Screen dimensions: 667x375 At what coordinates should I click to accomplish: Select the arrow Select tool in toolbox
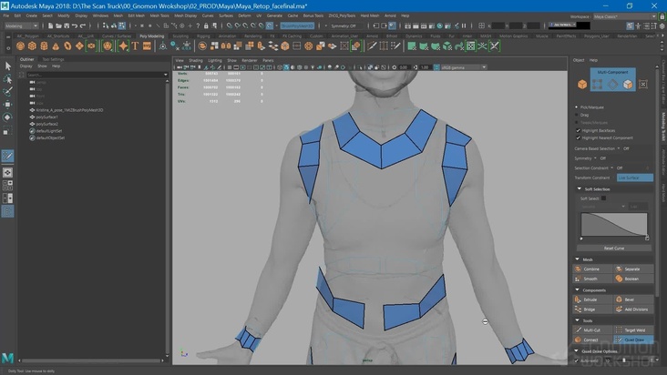[7, 66]
